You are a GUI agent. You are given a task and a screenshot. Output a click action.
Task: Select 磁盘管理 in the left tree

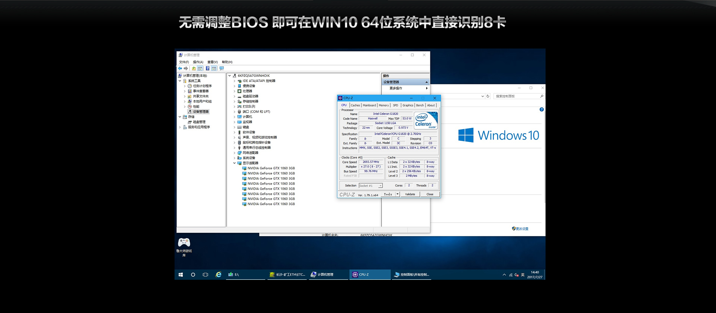point(199,122)
